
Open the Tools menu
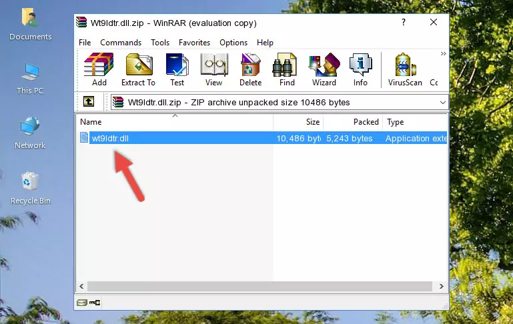[160, 43]
